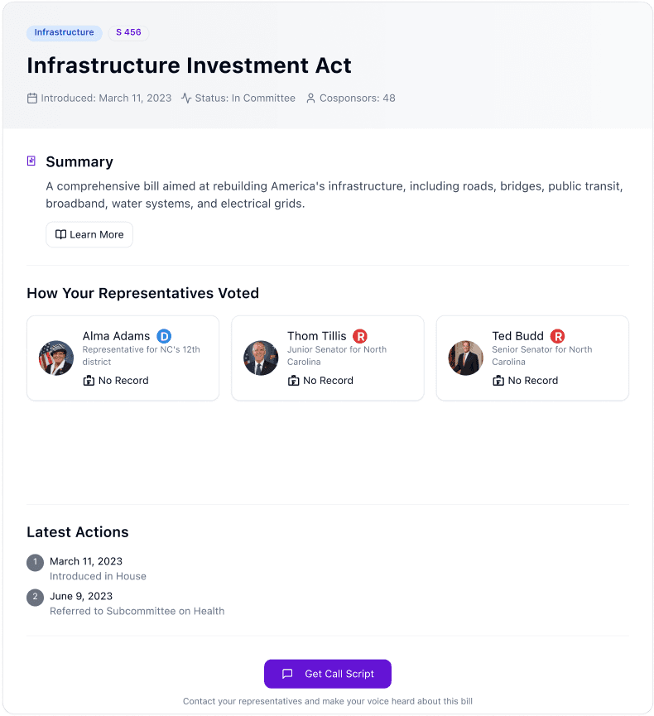Click Get Call Script button
The image size is (654, 716).
[x=328, y=674]
